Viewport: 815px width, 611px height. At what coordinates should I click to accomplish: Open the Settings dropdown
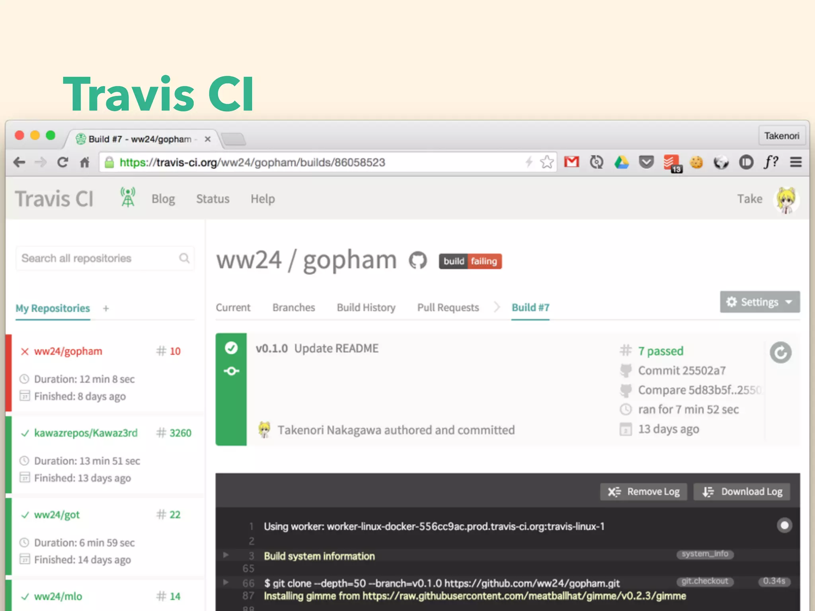(760, 302)
